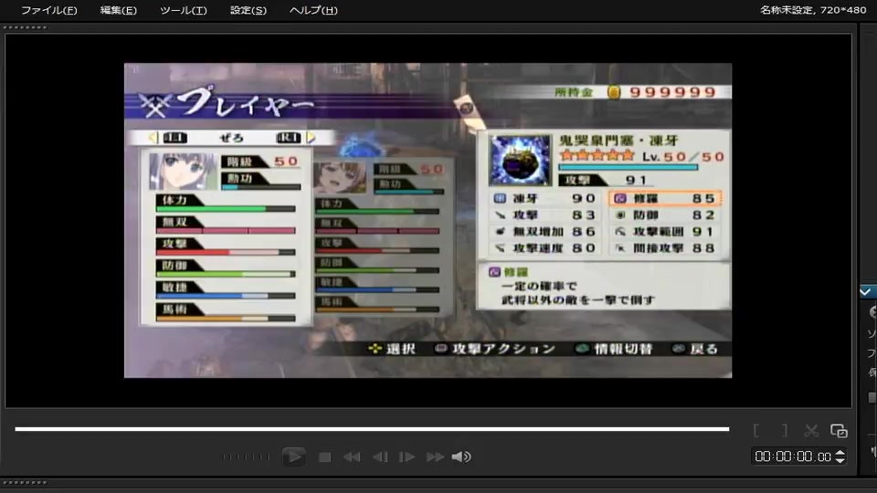This screenshot has height=493, width=877.
Task: Decrease the timecode with the down arrow
Action: coord(840,460)
